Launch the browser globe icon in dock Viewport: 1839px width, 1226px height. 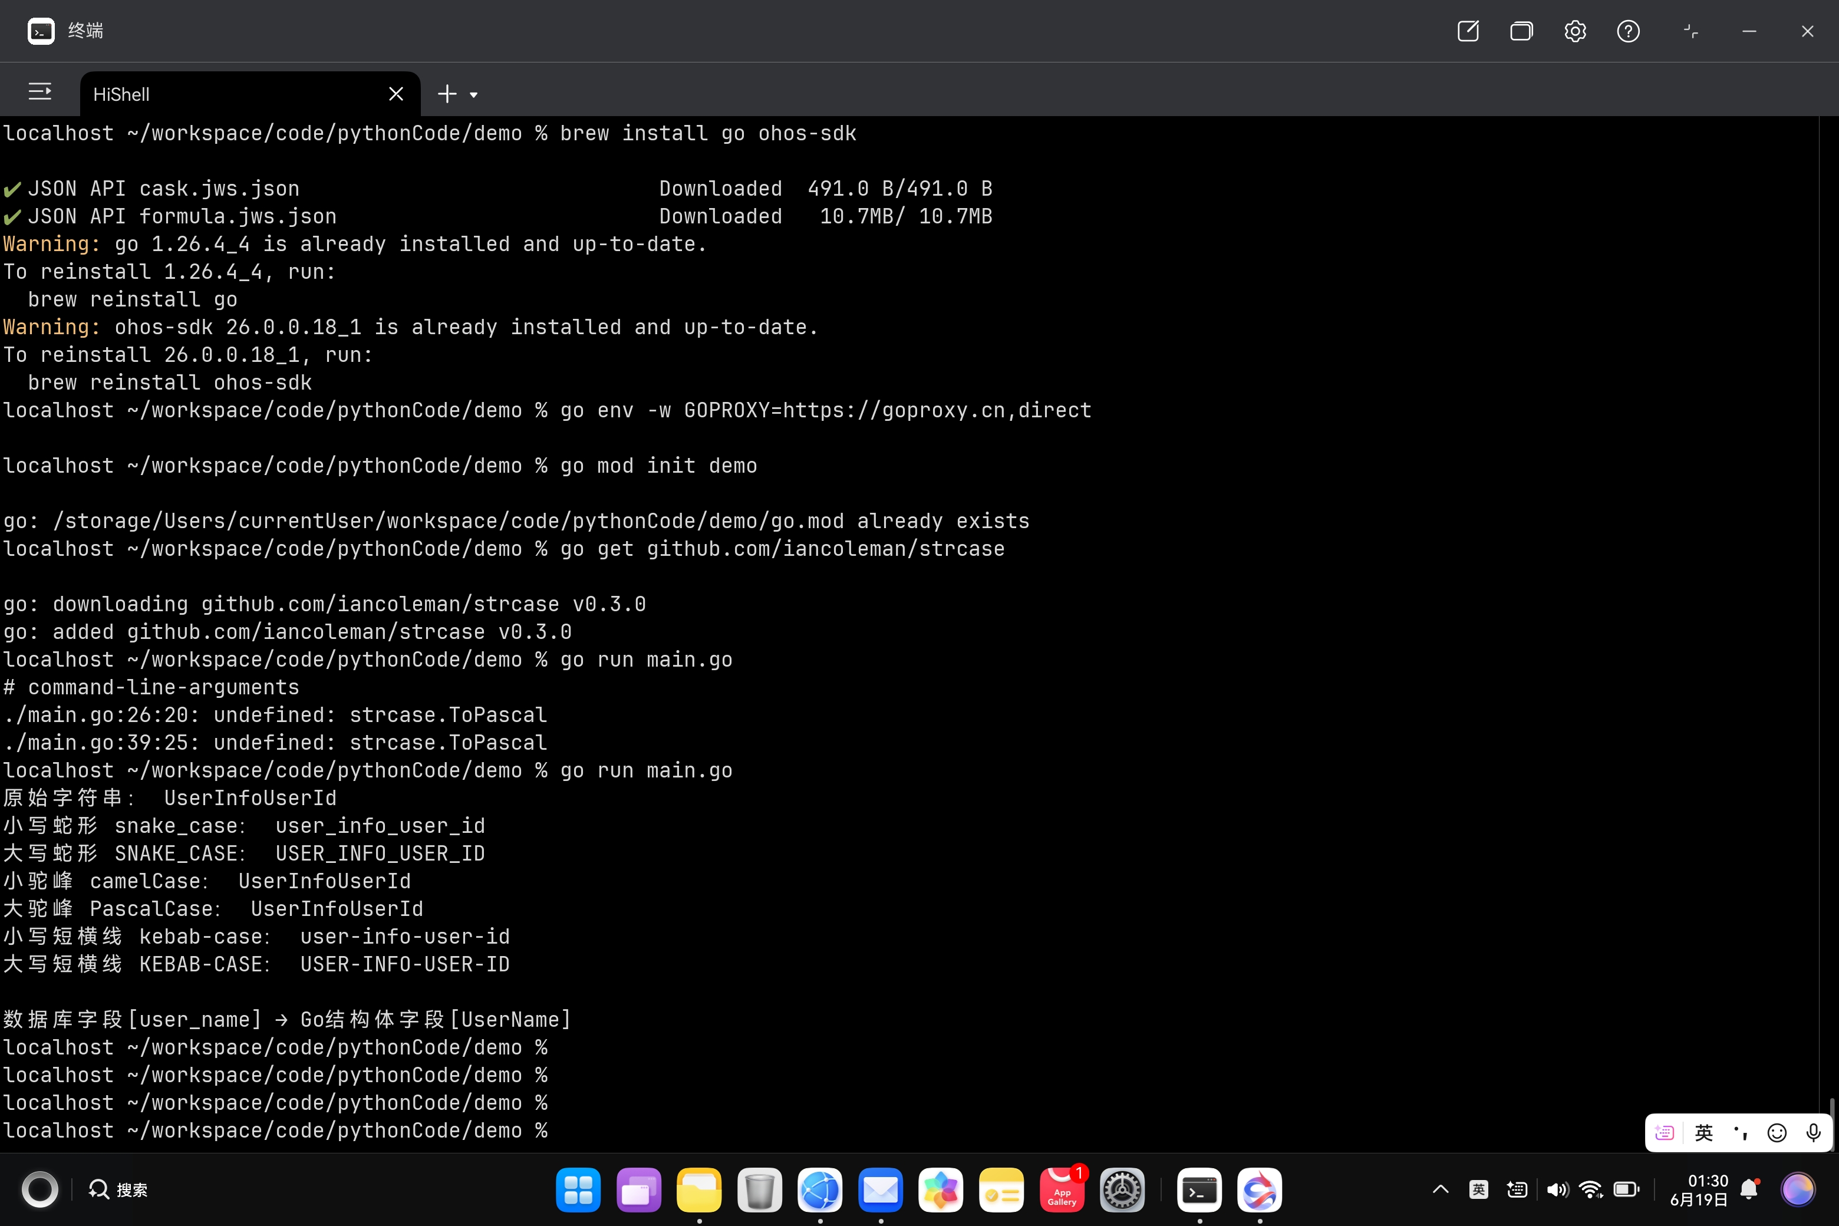(x=819, y=1190)
